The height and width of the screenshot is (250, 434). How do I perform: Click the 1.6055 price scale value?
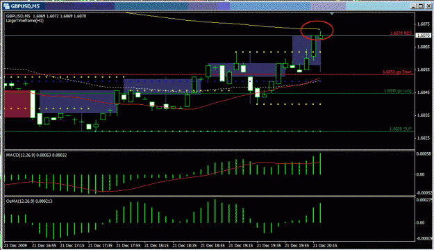(424, 69)
